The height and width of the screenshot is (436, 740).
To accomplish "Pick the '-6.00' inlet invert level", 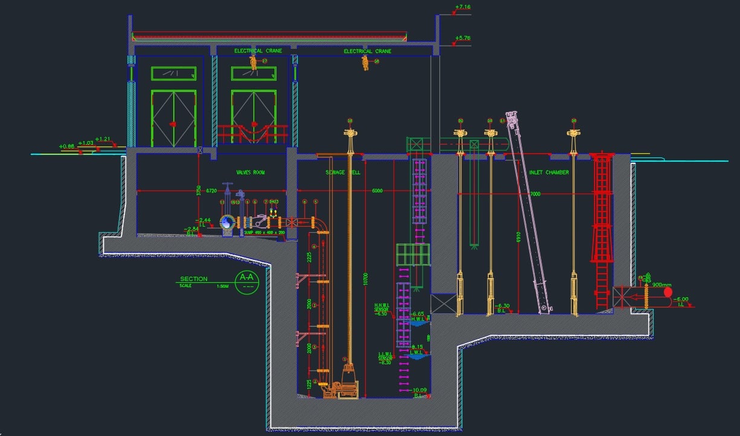I will (x=681, y=299).
